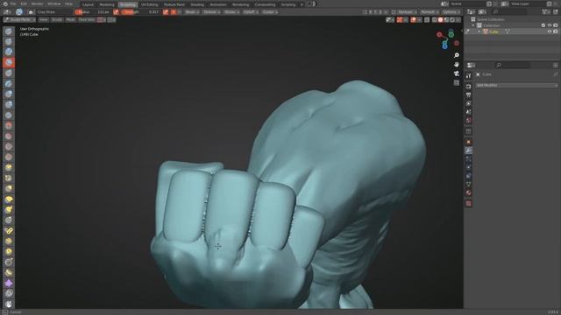Open the Cursor settings dropdown

[270, 11]
